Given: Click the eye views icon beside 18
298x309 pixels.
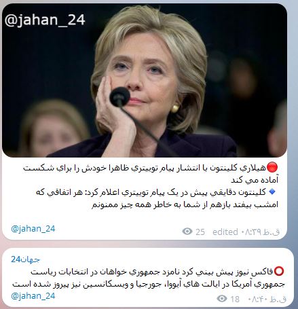Looking at the screenshot, I should [222, 298].
